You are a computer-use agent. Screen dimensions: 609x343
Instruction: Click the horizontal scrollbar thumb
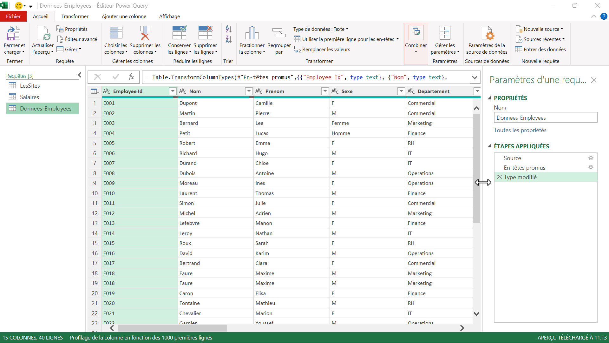coord(172,328)
